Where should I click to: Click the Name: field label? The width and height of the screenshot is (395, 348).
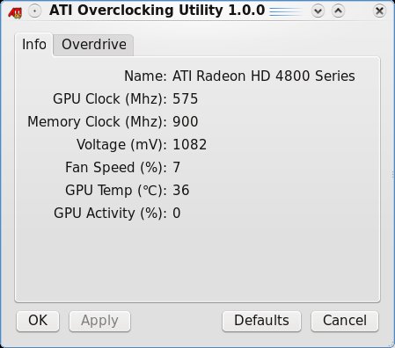click(x=145, y=76)
